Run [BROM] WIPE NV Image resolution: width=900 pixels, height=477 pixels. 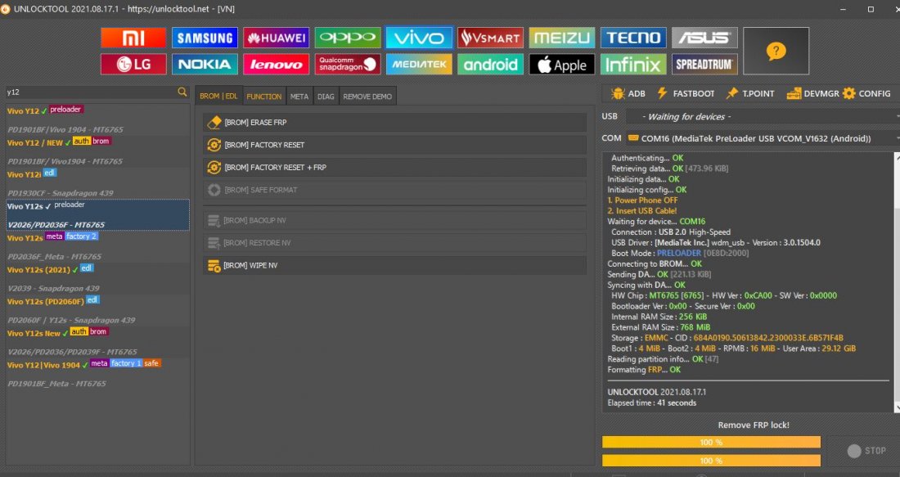(394, 265)
